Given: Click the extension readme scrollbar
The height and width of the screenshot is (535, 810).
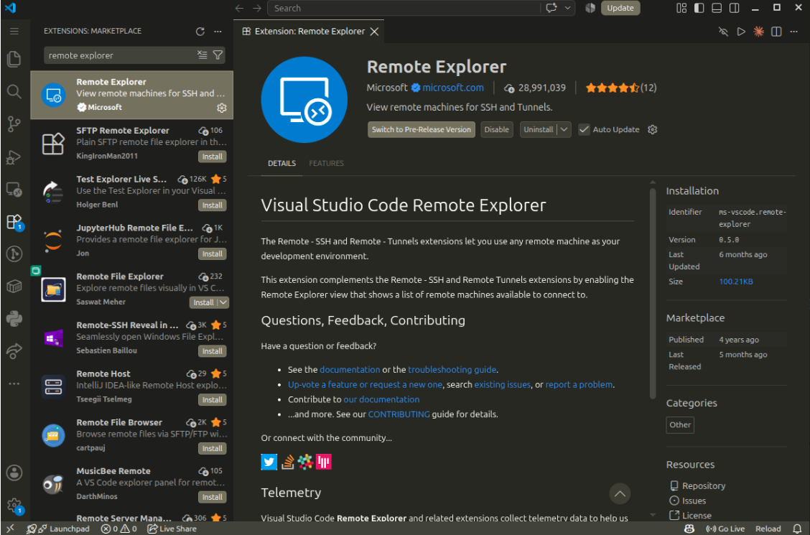Looking at the screenshot, I should [x=653, y=293].
